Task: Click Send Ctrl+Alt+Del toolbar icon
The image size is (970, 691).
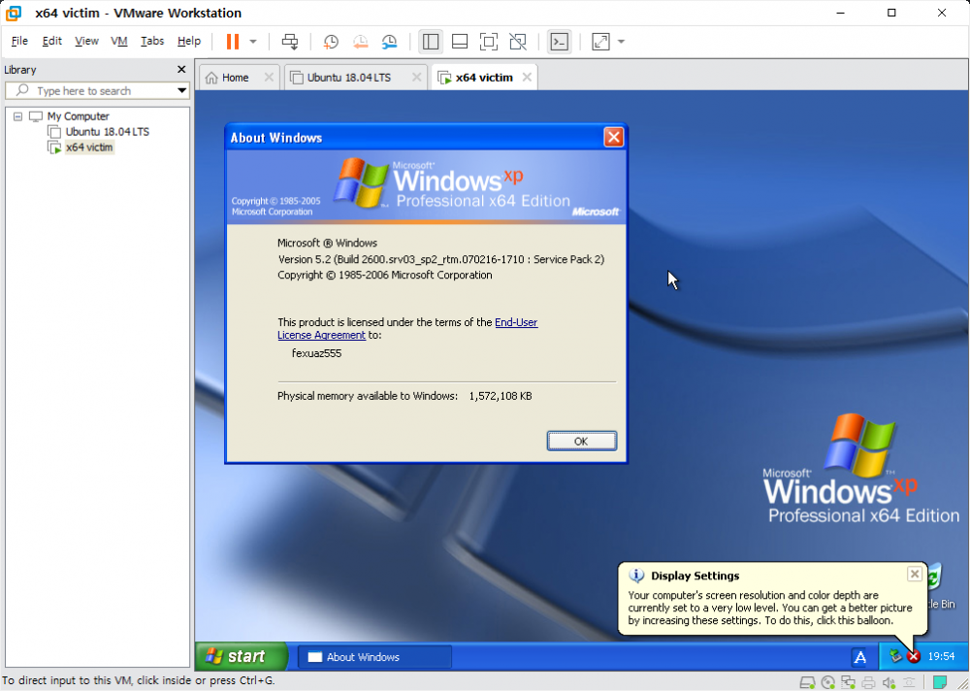Action: click(x=289, y=42)
